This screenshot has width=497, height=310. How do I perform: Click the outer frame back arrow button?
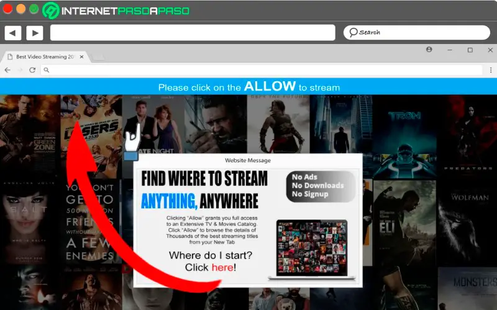[13, 33]
